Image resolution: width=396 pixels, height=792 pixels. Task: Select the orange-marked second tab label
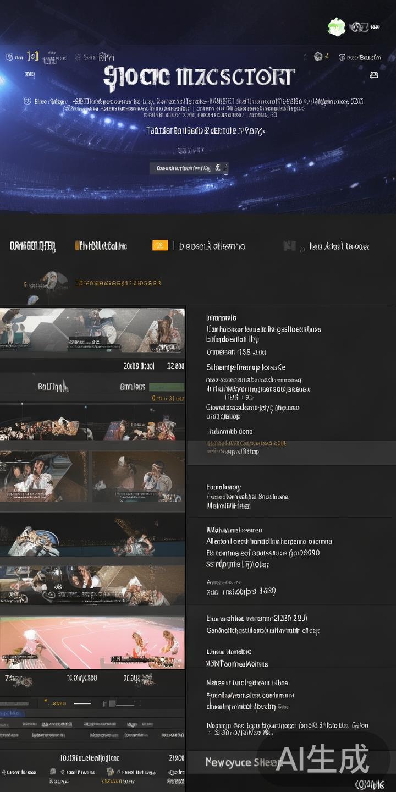point(101,246)
